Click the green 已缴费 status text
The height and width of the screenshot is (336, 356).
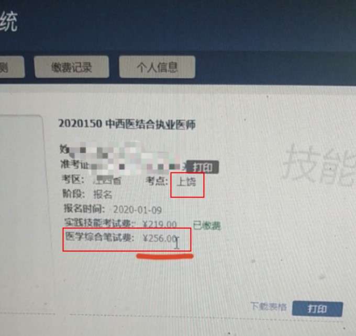coord(207,226)
